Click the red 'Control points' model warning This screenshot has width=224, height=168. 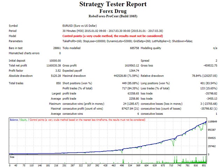tap(113, 36)
